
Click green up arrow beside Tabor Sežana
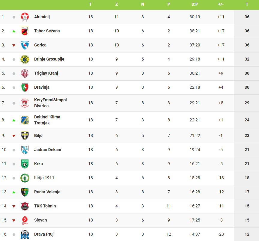14,31
